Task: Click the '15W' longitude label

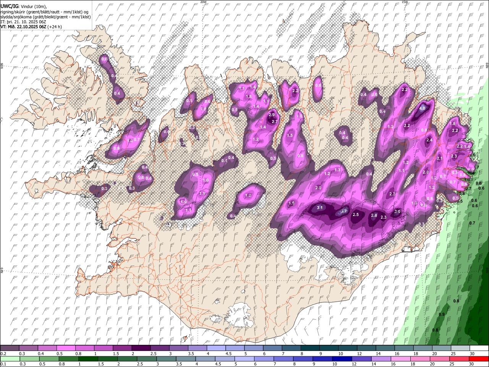Action: [405, 2]
